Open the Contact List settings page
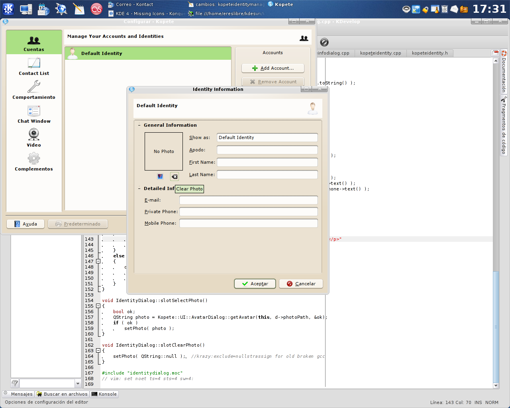This screenshot has height=408, width=510. [x=34, y=67]
